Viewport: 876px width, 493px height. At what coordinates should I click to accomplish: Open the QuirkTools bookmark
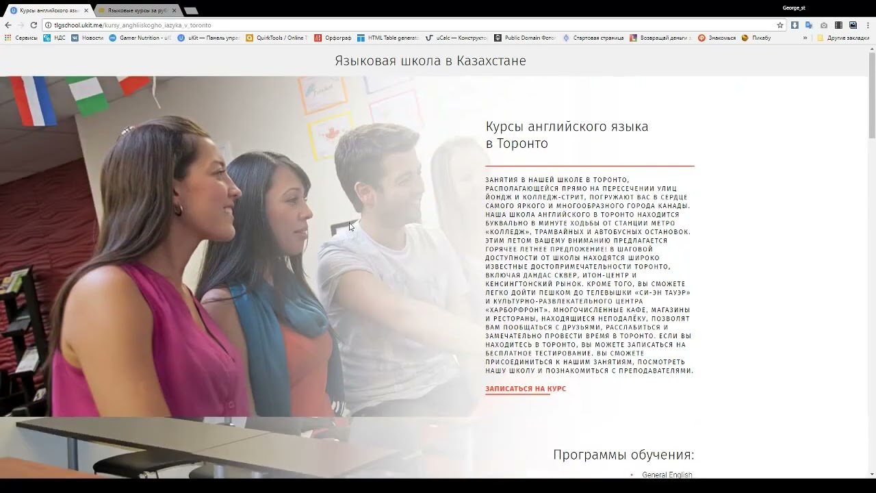(x=276, y=38)
